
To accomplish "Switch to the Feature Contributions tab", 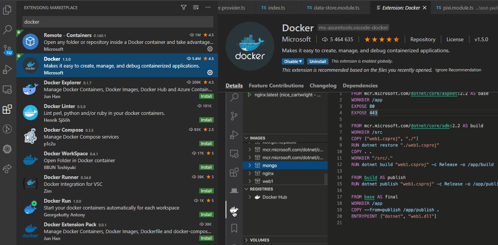I will [276, 85].
